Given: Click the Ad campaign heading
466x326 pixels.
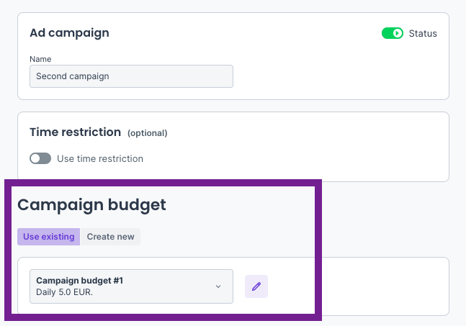Looking at the screenshot, I should point(69,33).
